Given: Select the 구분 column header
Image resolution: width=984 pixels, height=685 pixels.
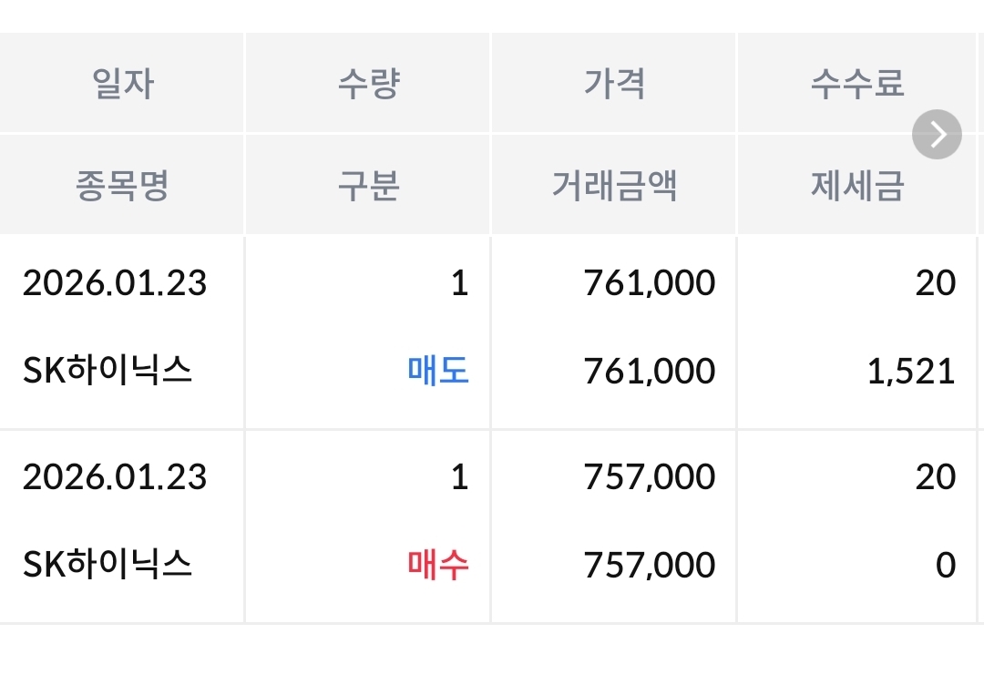Looking at the screenshot, I should click(x=368, y=186).
